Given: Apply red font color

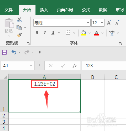Looking at the screenshot, I should coord(96,33).
